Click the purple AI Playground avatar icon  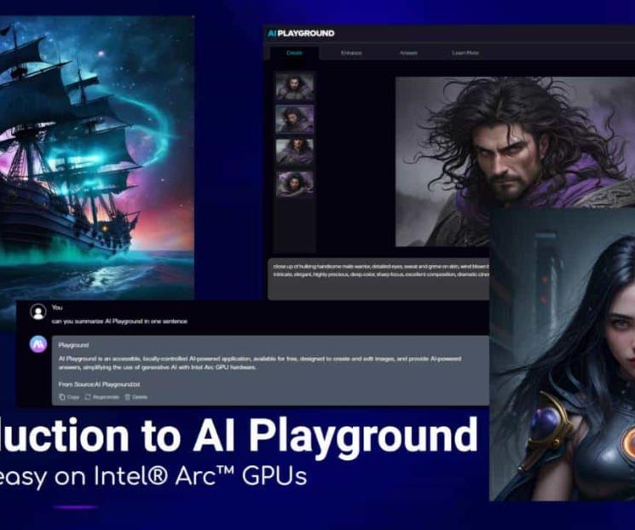38,344
